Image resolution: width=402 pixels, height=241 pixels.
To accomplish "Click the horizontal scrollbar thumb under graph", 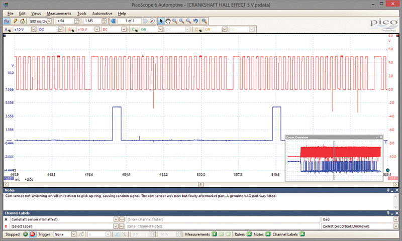I will coord(200,184).
